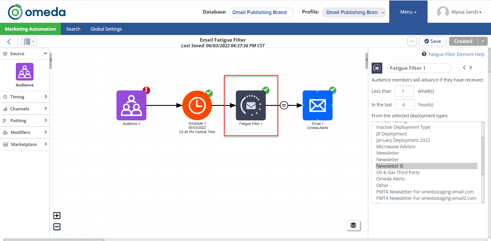
Task: Open the Menu dropdown
Action: coord(408,12)
